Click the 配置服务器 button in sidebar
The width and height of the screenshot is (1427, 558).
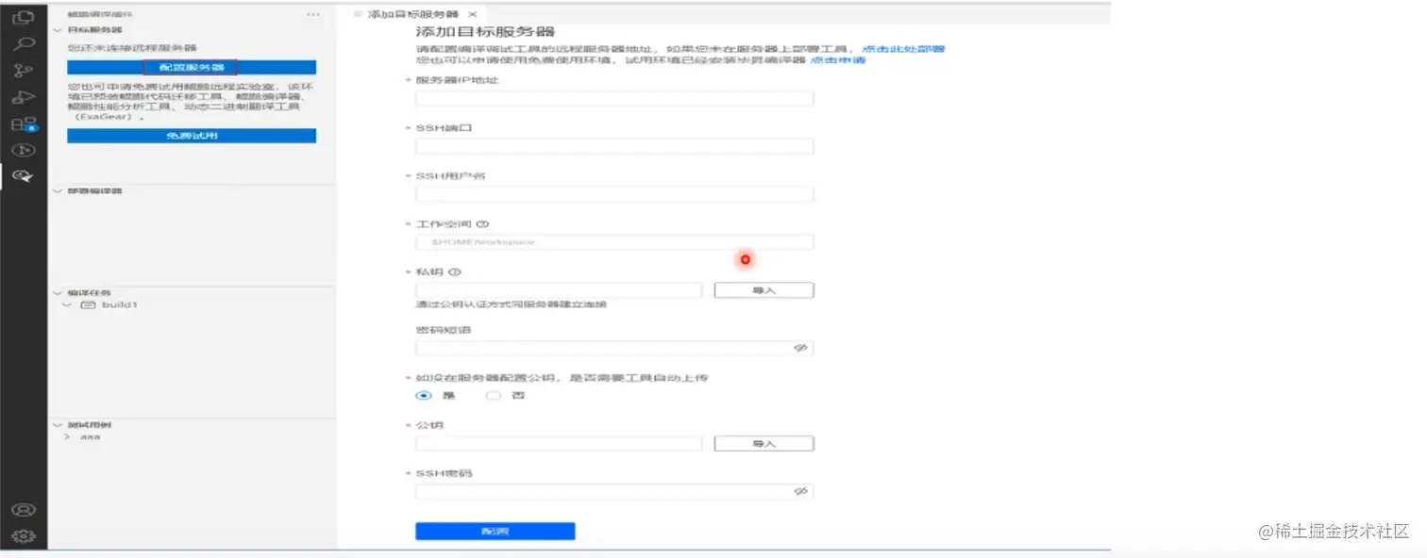click(191, 67)
